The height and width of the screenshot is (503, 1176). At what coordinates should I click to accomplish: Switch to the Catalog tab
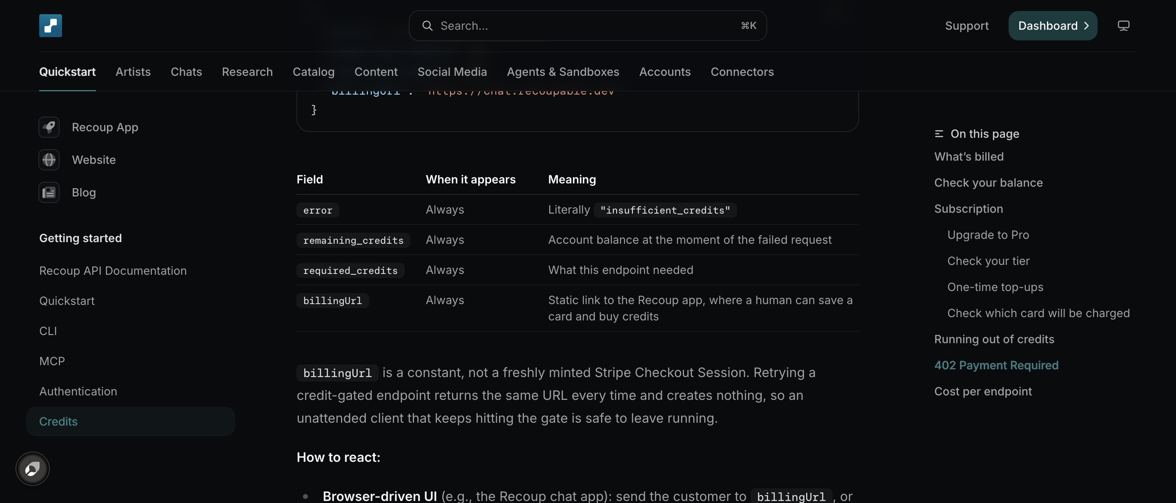pos(313,71)
